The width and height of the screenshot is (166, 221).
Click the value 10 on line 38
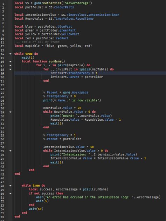[92, 147]
